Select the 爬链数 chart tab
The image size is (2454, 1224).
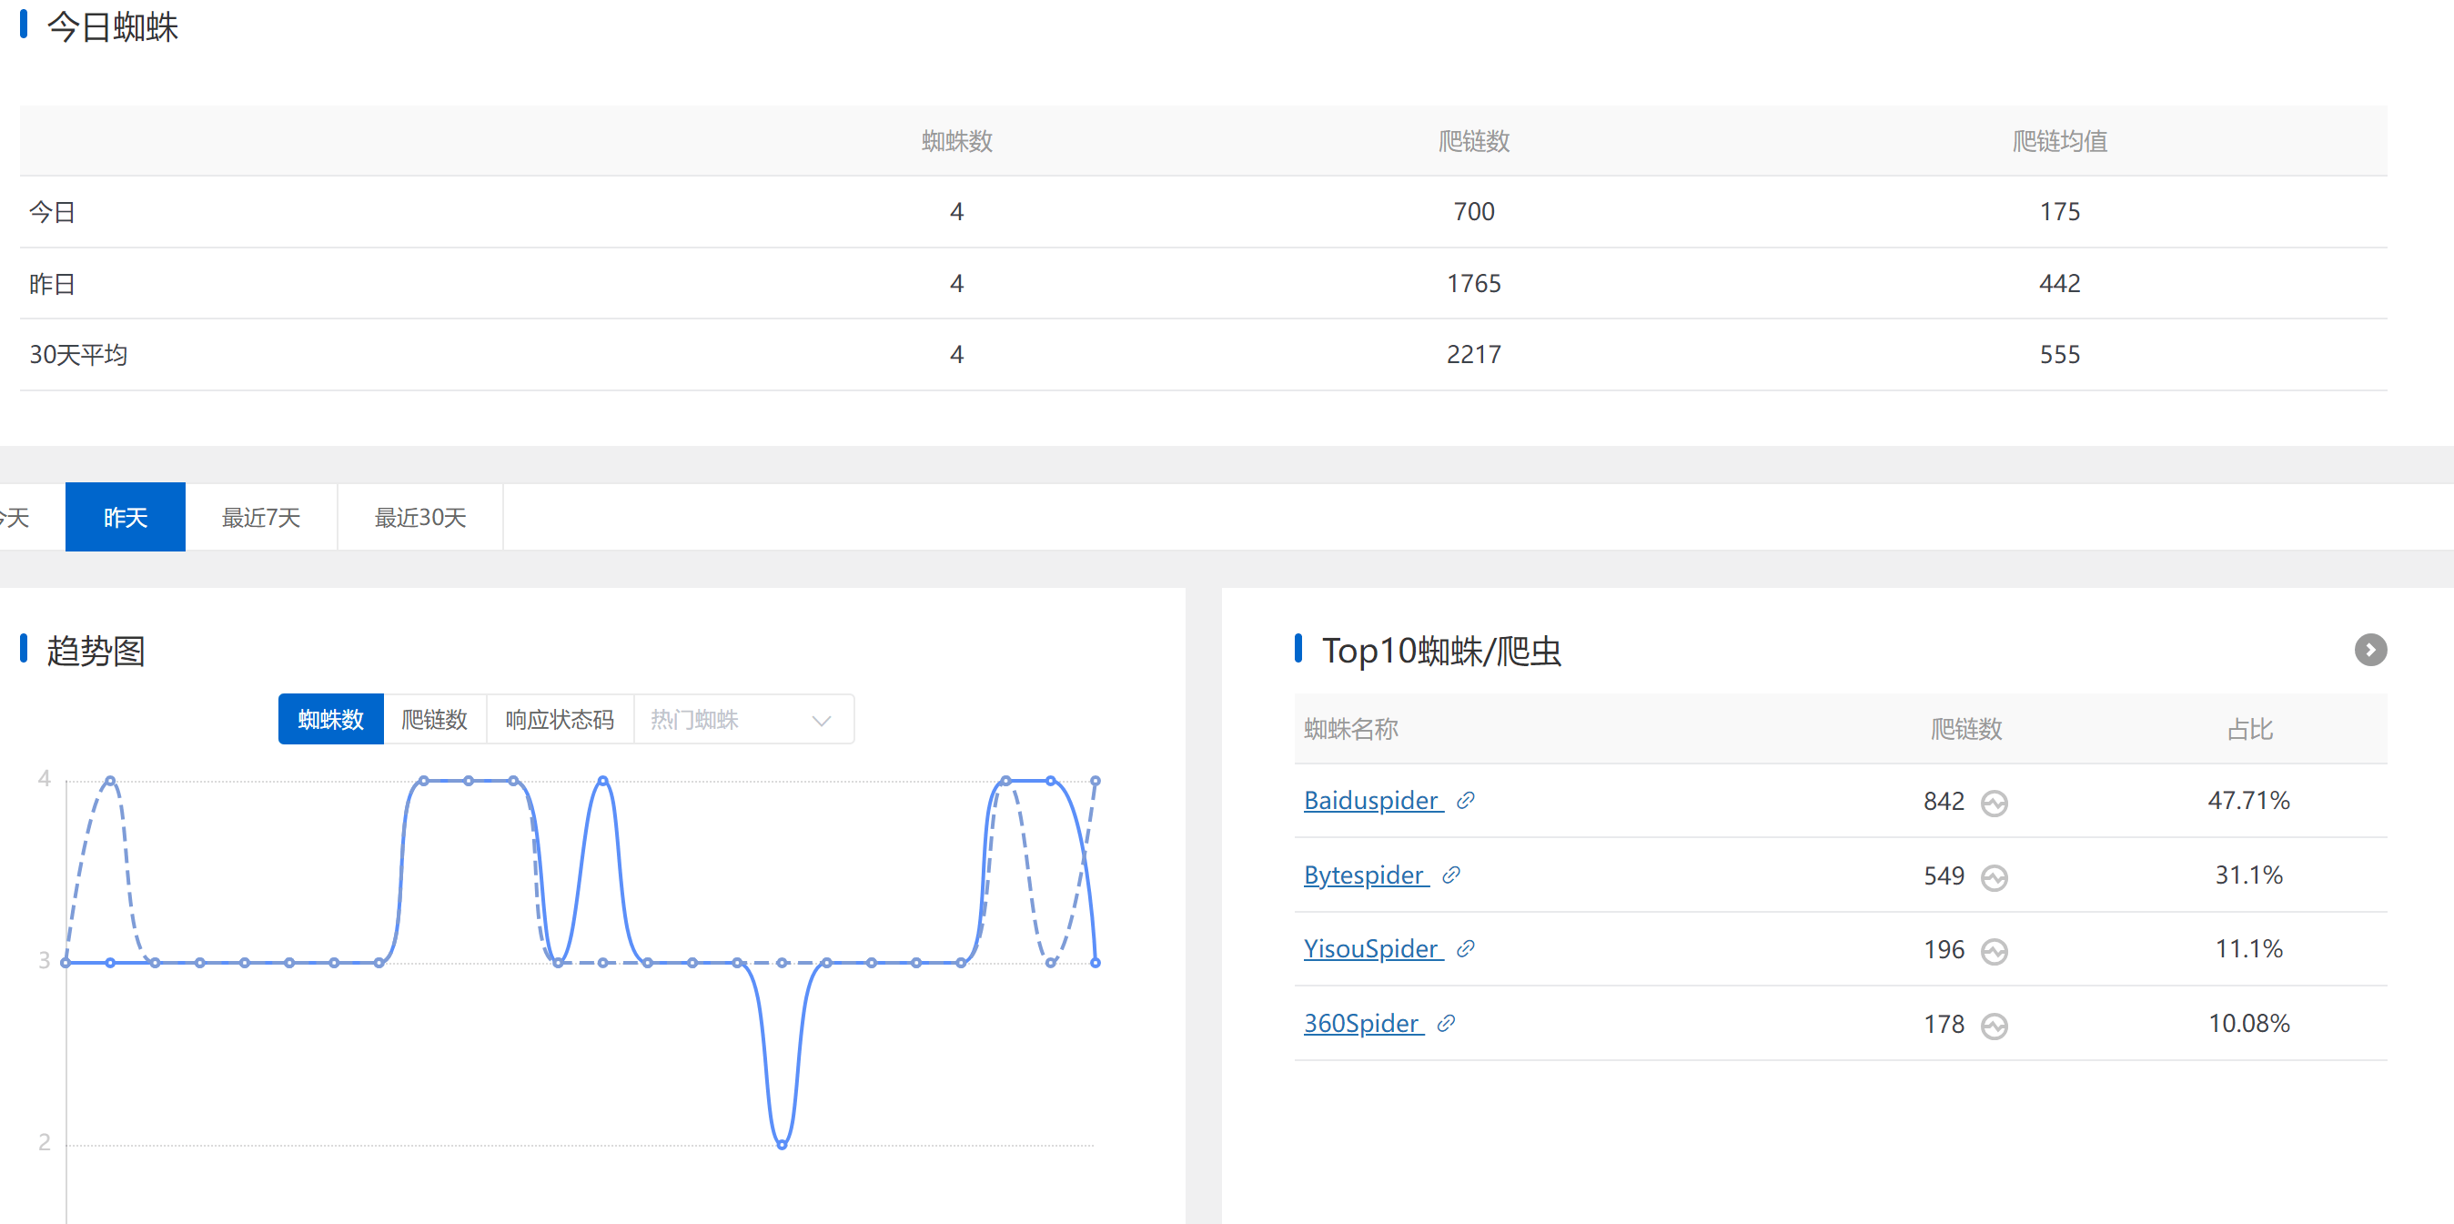tap(434, 719)
